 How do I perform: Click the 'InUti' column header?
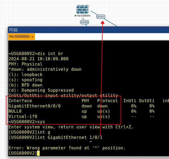130,101
